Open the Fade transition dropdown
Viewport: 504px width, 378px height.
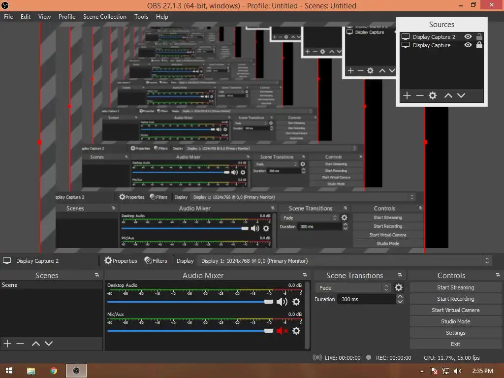coord(353,287)
